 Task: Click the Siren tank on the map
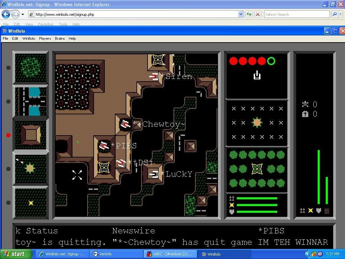pos(154,77)
